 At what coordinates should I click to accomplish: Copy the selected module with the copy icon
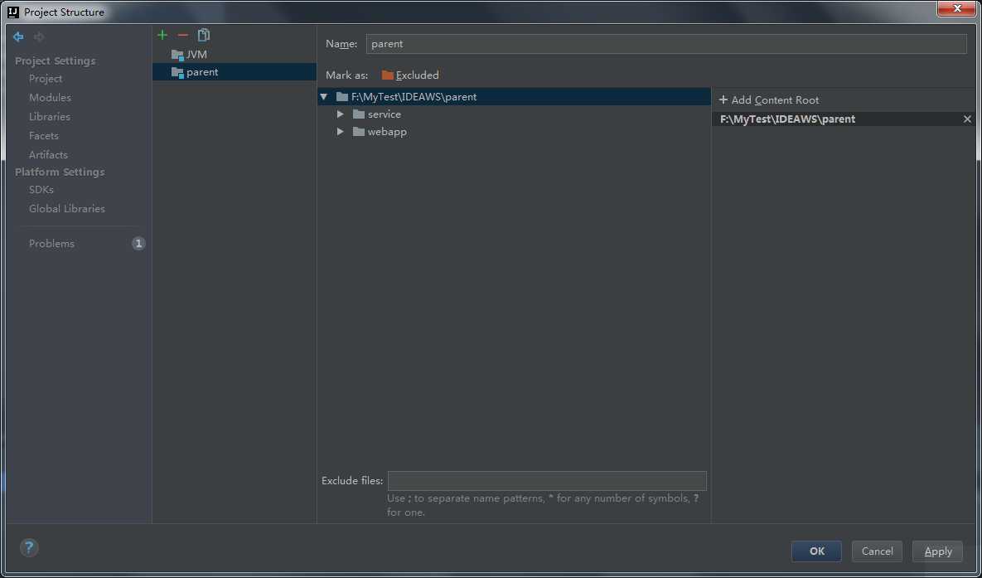click(204, 35)
